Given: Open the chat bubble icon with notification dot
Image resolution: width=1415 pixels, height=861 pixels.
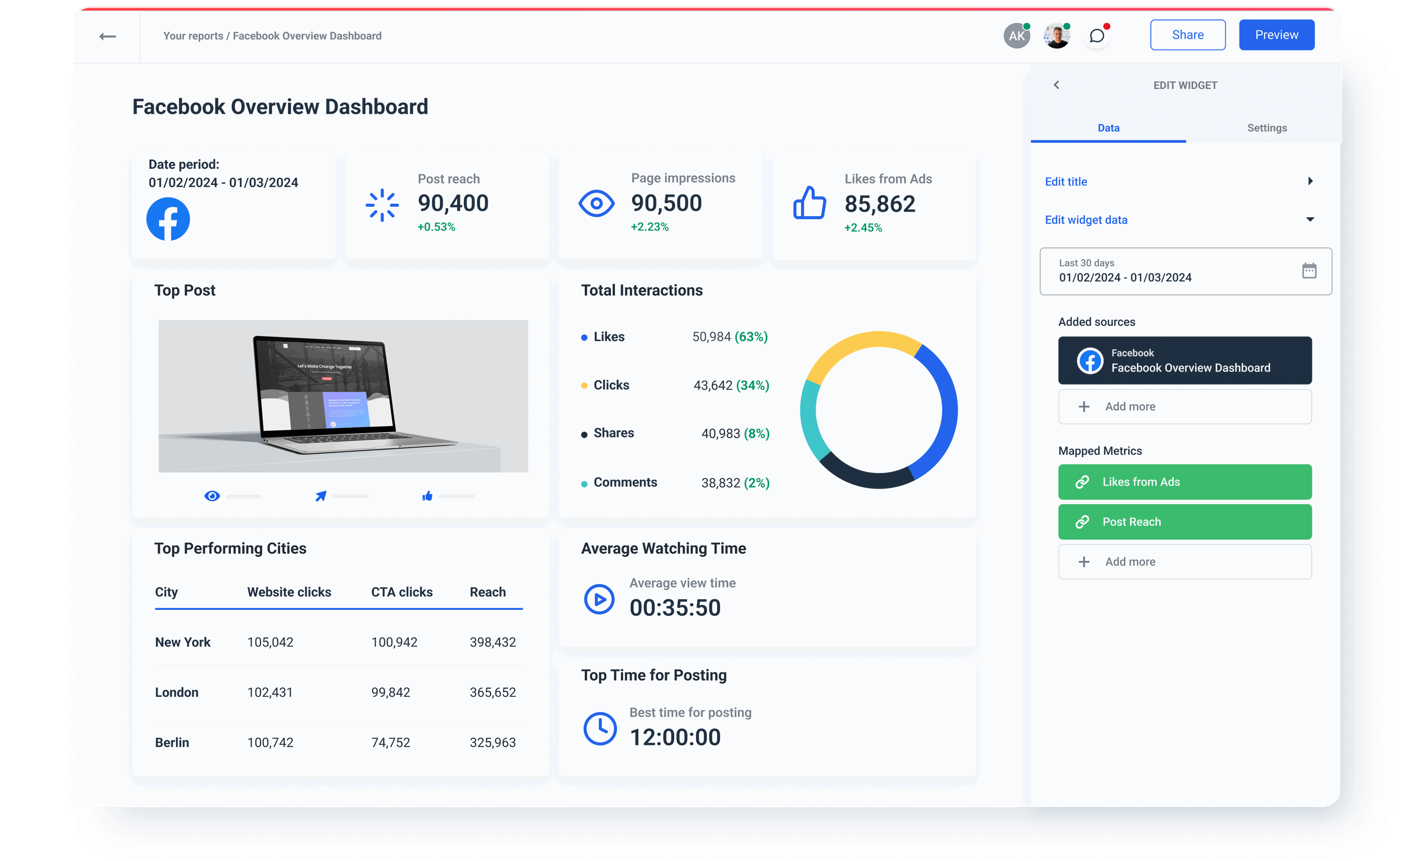Looking at the screenshot, I should (x=1098, y=35).
